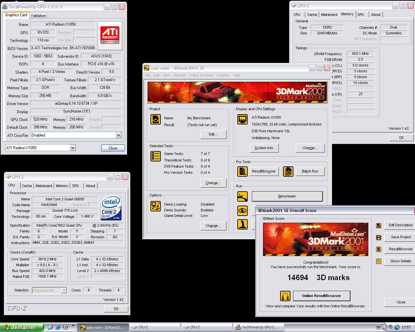Image resolution: width=415 pixels, height=332 pixels.
Task: Expand the quick launch chevron on taskbar
Action: pyautogui.click(x=73, y=326)
